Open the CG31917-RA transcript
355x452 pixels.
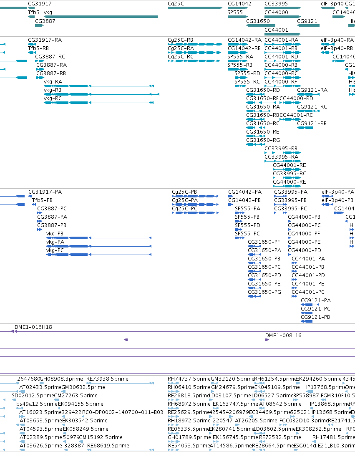click(x=32, y=44)
